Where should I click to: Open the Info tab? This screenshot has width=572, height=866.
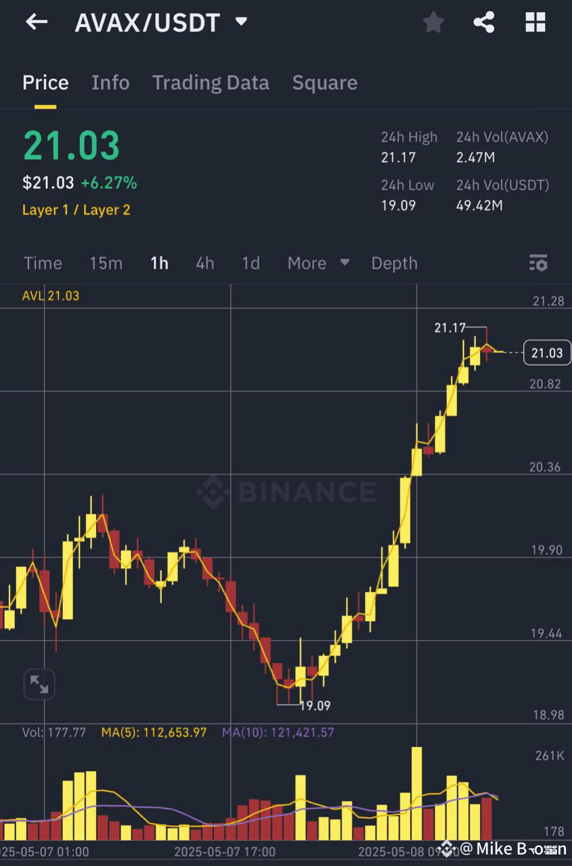tap(110, 83)
